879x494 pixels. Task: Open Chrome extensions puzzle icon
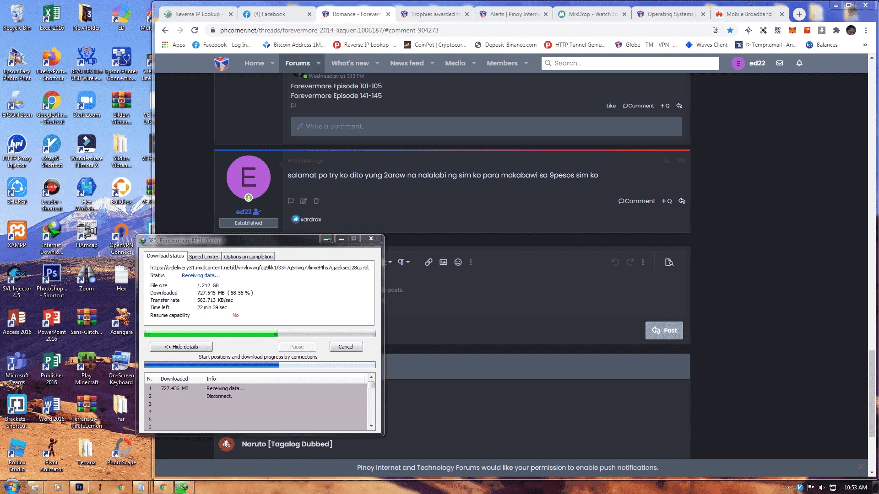(836, 30)
